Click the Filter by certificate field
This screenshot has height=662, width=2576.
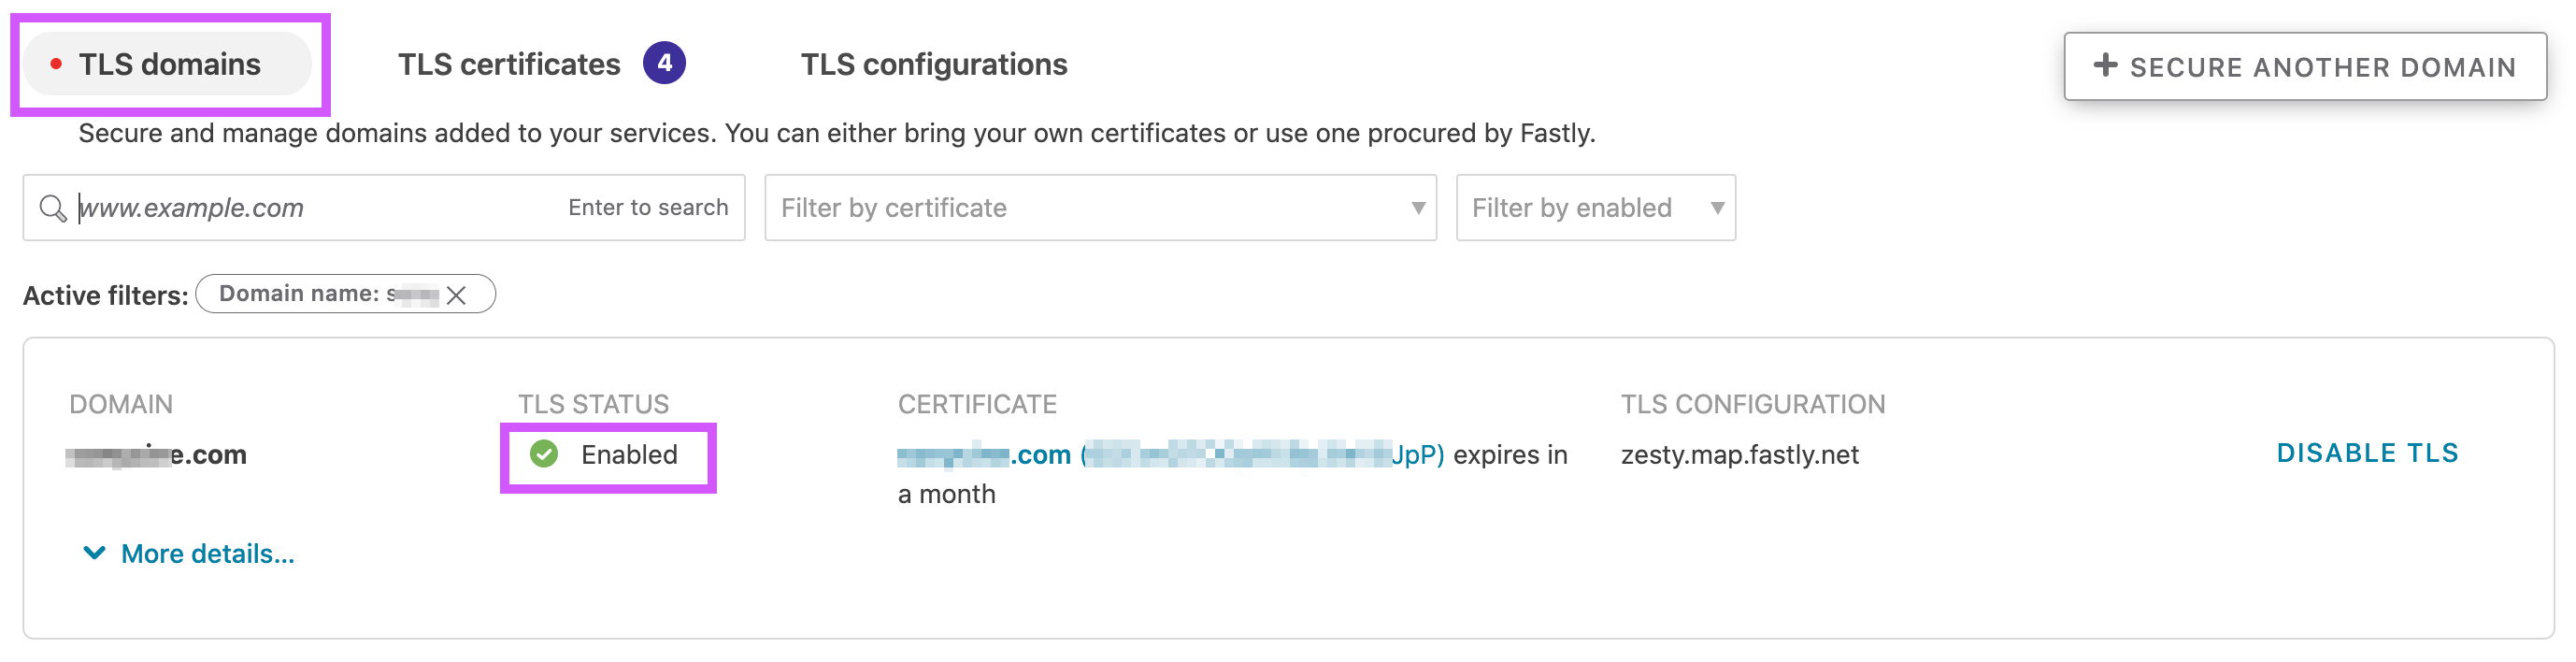click(x=1100, y=208)
